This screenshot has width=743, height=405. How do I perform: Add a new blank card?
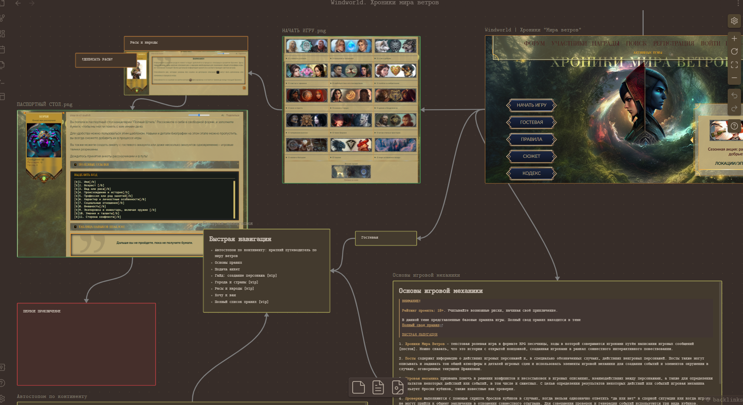[358, 387]
